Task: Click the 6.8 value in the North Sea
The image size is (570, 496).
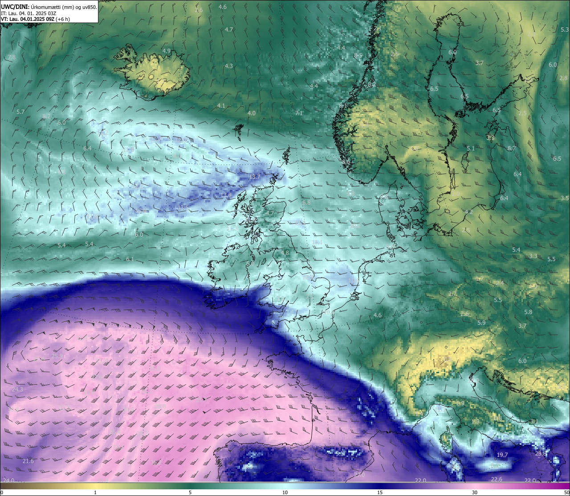Action: (x=306, y=202)
